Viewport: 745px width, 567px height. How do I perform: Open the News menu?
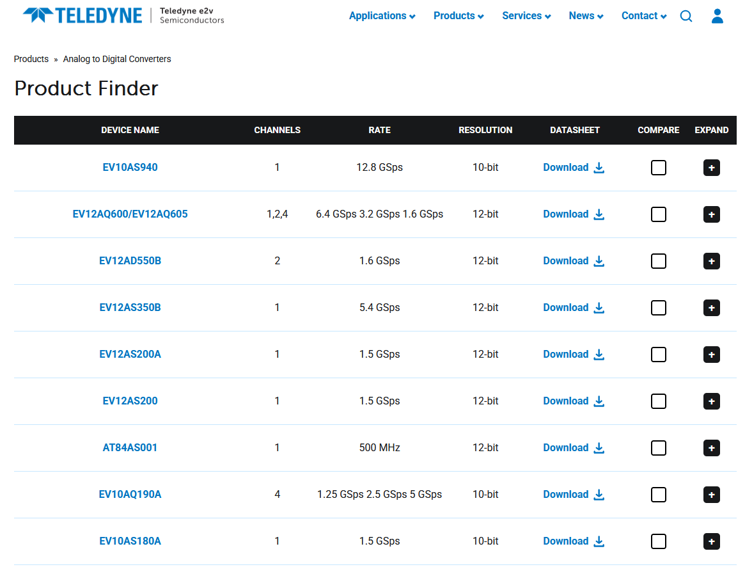click(x=586, y=16)
